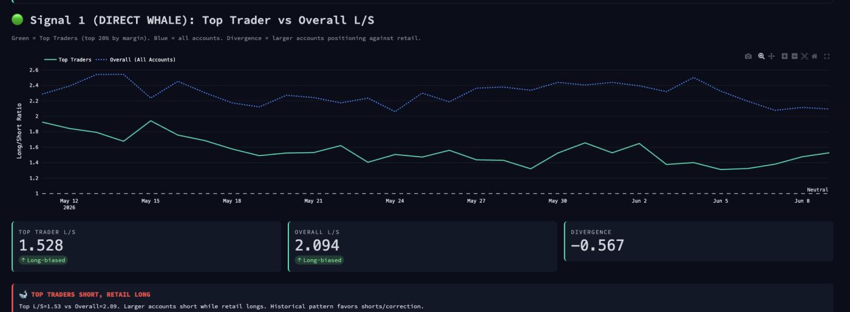
Task: Click the Signal 1 (DIRECT WHALE) heading
Action: coord(202,20)
